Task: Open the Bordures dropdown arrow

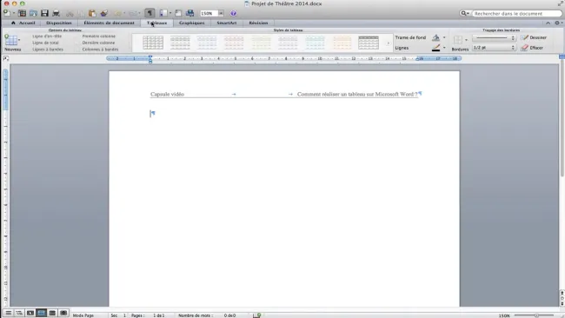Action: pos(466,40)
